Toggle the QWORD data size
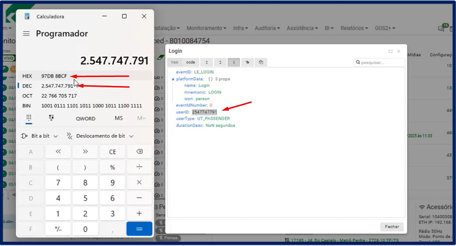 point(86,118)
